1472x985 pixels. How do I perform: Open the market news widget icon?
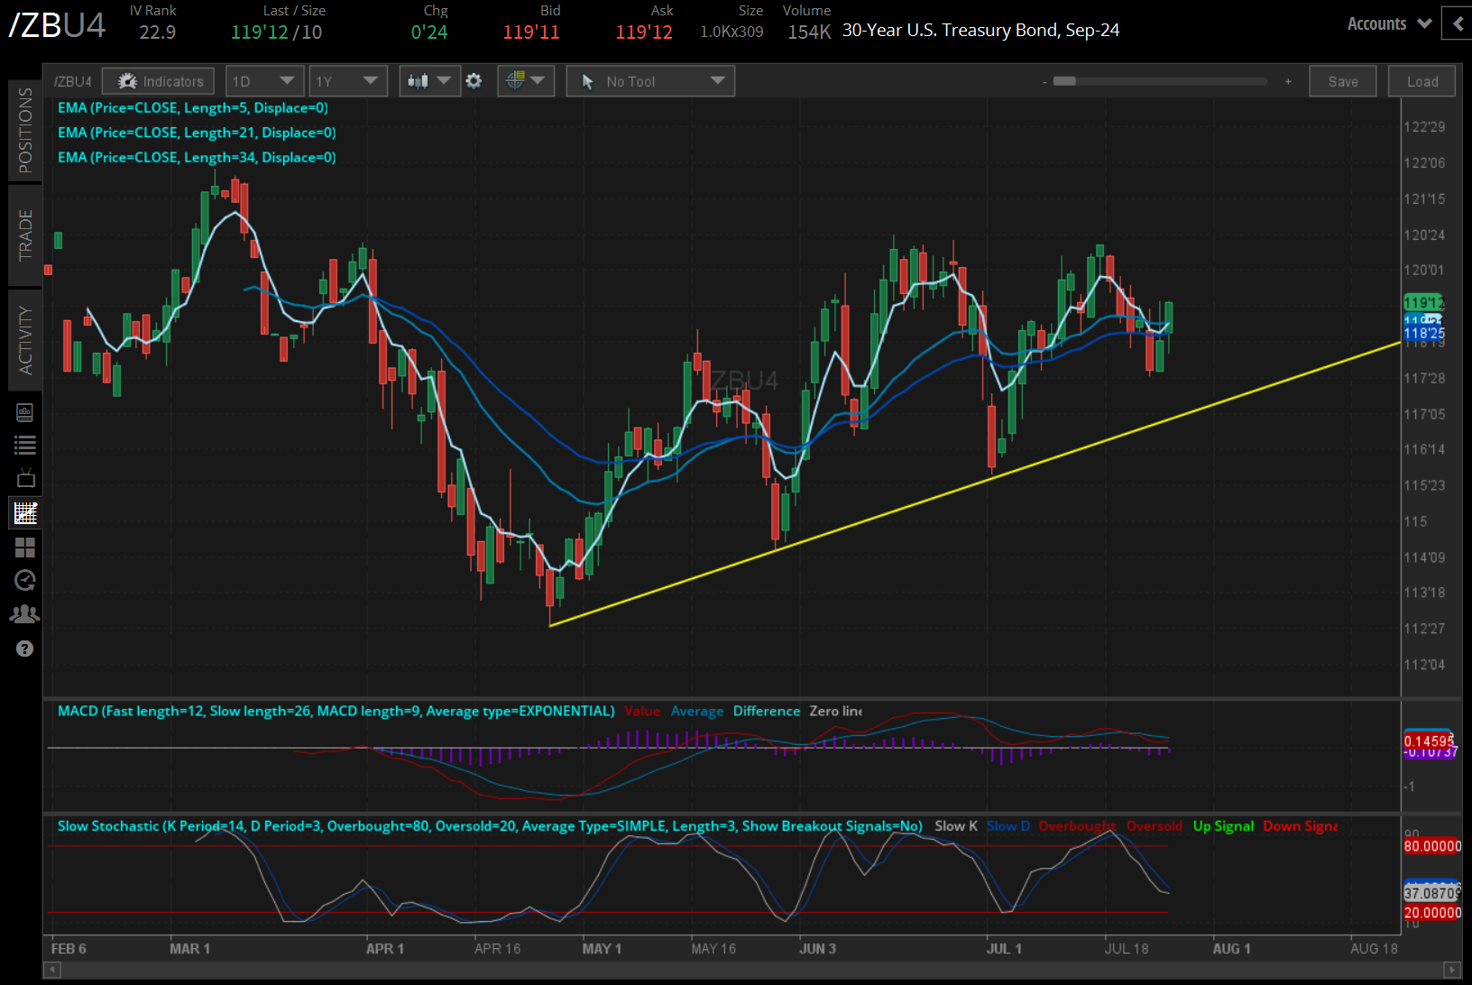pyautogui.click(x=24, y=412)
